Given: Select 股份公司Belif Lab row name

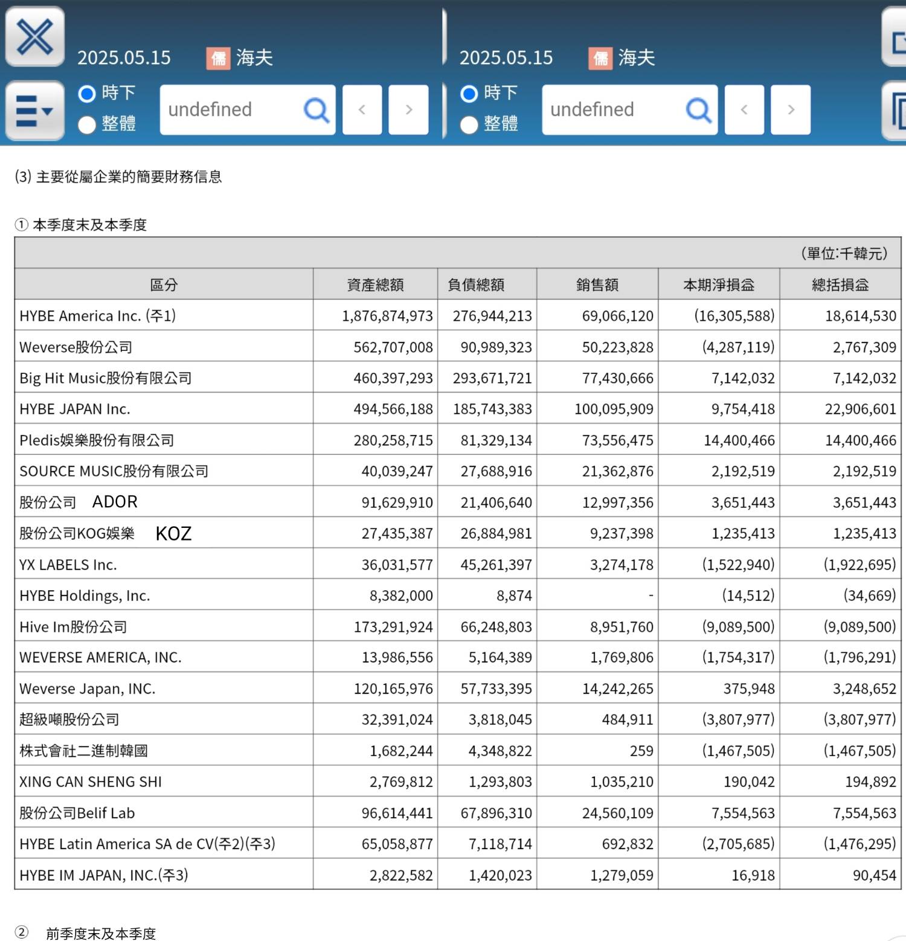Looking at the screenshot, I should click(77, 813).
